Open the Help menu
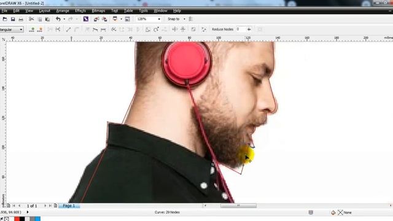This screenshot has height=221, width=393. click(177, 11)
